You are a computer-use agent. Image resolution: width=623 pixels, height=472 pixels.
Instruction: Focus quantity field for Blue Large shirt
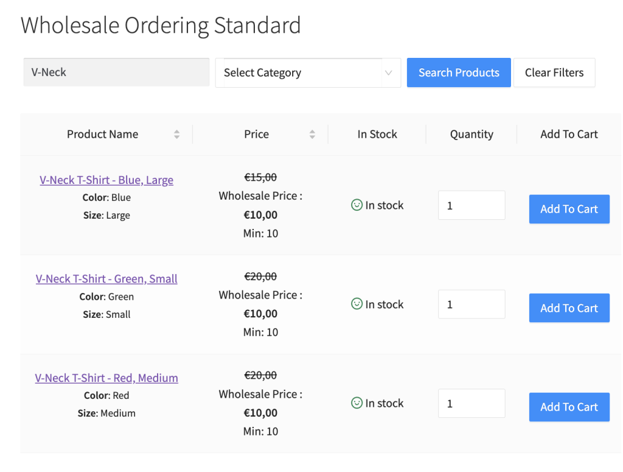click(472, 205)
